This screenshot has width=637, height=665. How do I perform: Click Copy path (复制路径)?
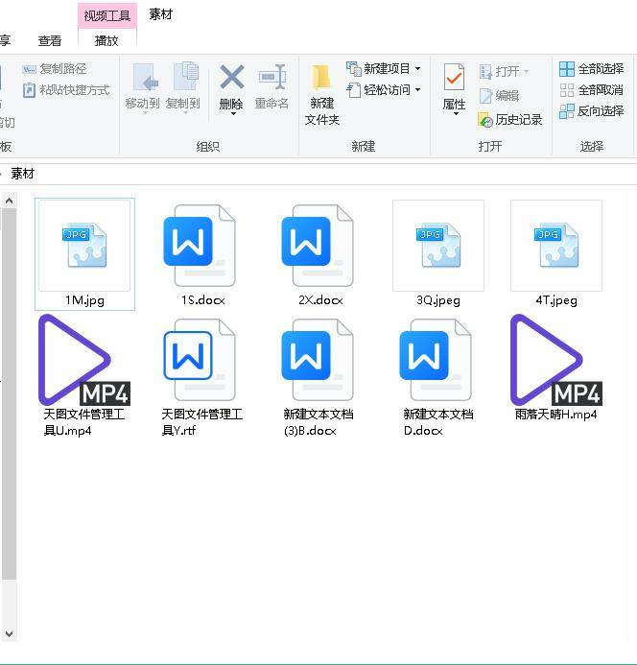pos(55,69)
